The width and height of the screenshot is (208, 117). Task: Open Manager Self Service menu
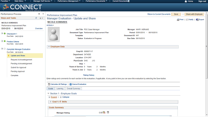pyautogui.click(x=43, y=1)
